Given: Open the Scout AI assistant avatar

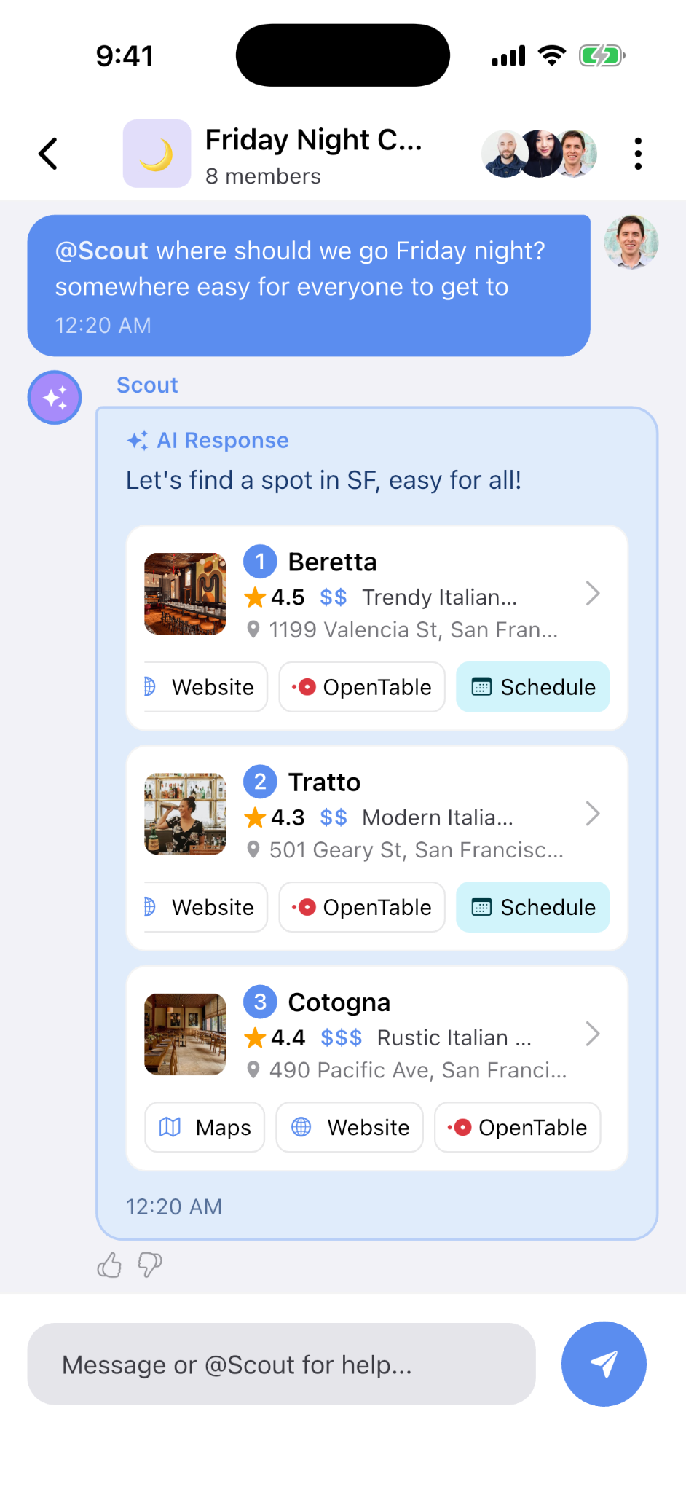Looking at the screenshot, I should click(54, 397).
